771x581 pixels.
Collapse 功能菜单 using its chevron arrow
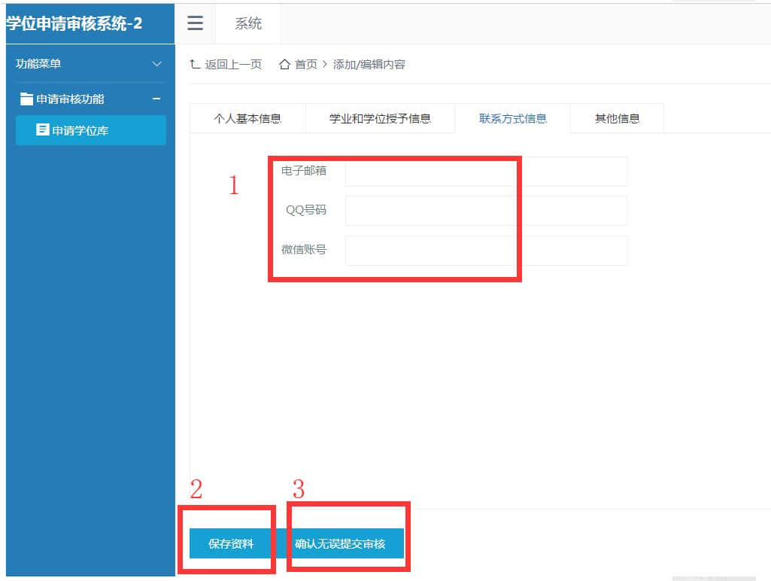156,64
